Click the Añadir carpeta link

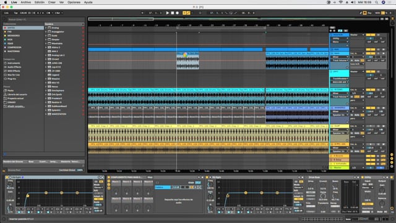[x=15, y=106]
